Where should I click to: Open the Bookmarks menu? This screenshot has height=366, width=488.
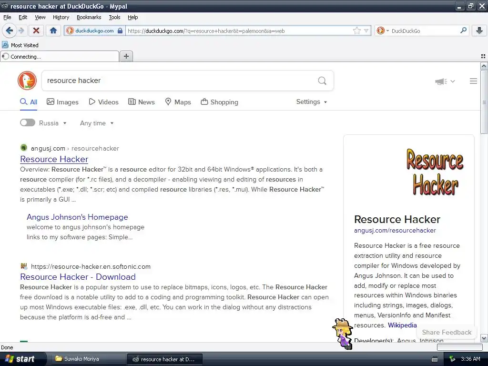pyautogui.click(x=89, y=17)
